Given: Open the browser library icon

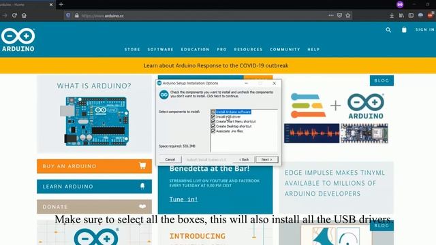Looking at the screenshot, I should click(401, 16).
